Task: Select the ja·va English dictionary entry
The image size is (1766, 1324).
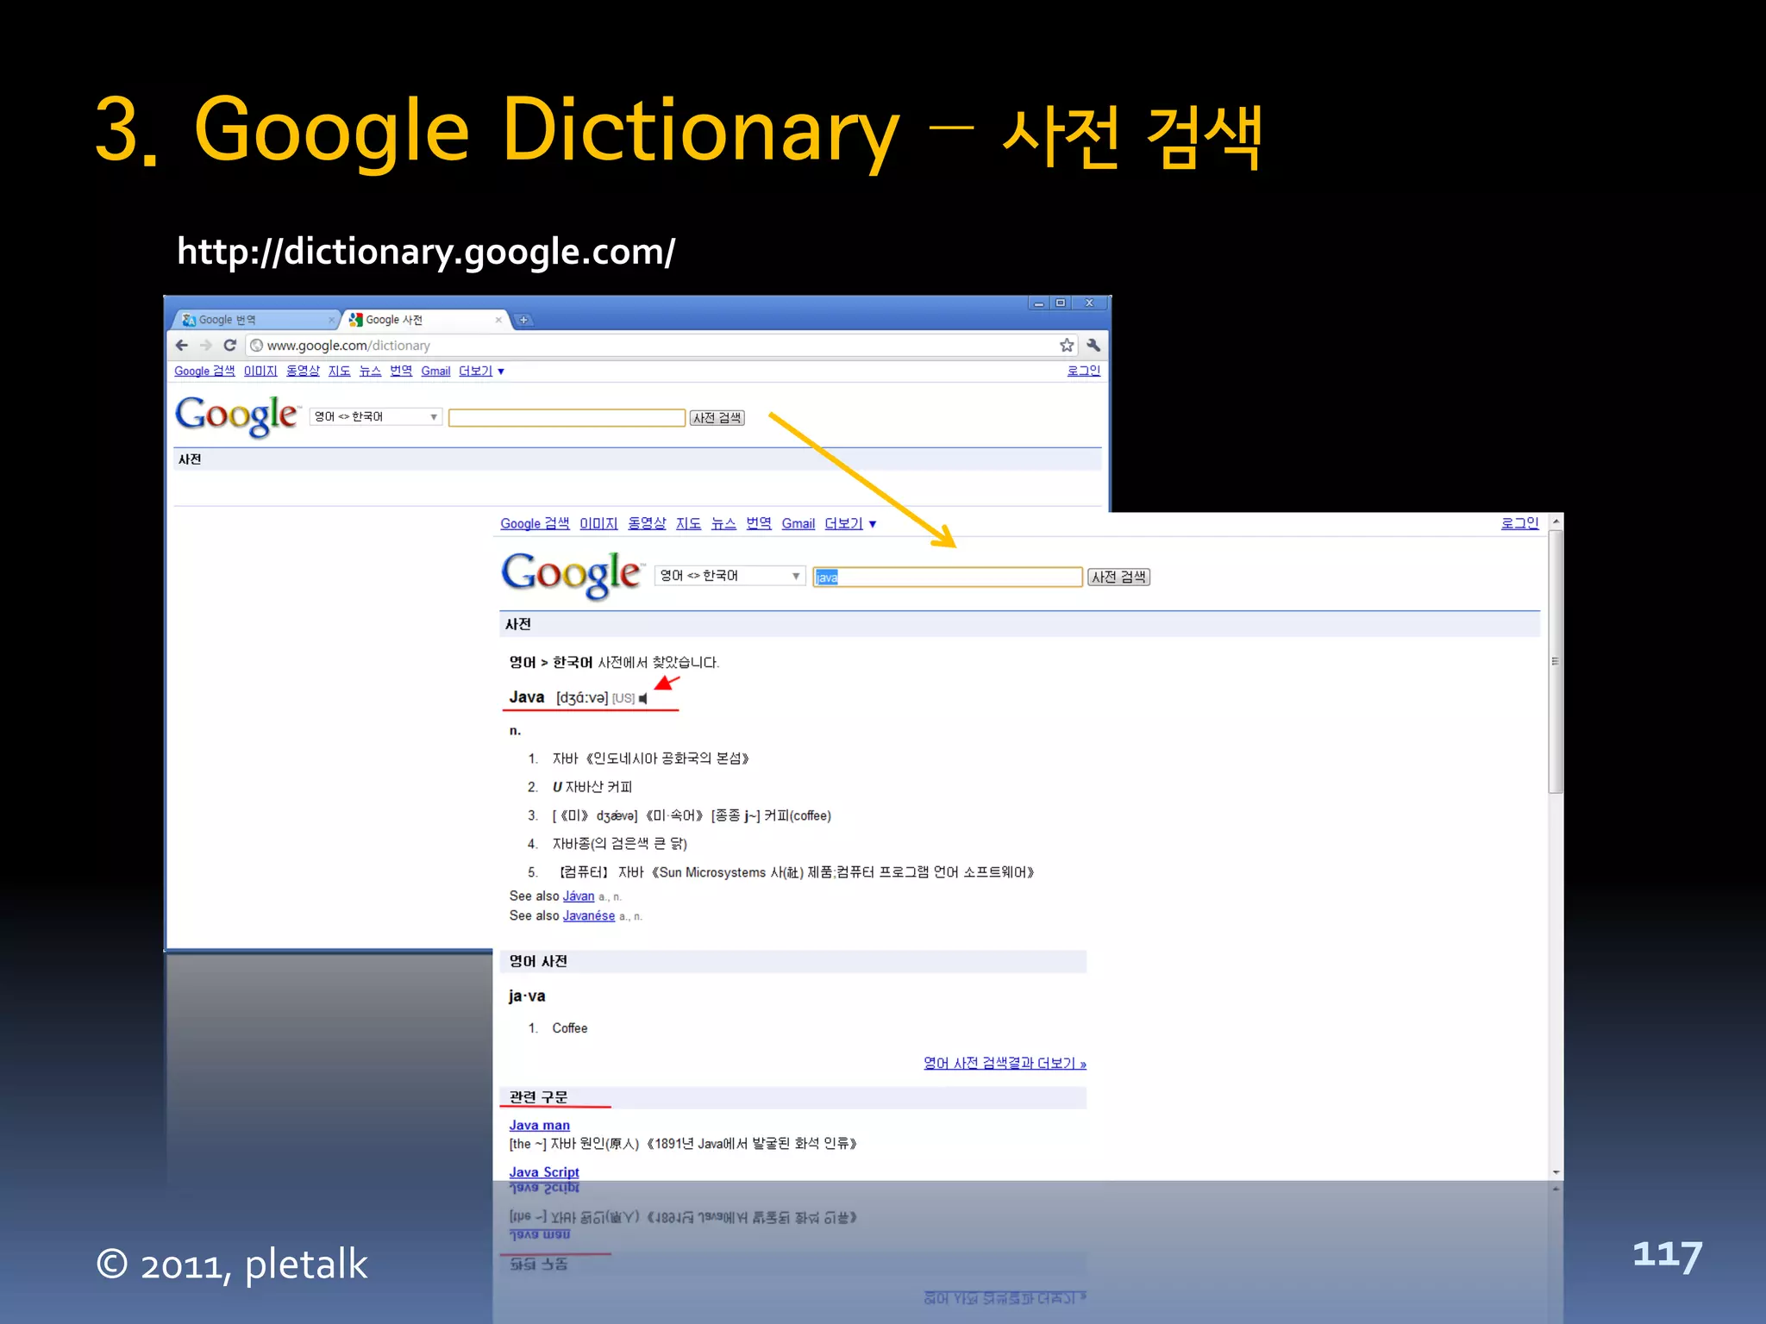Action: (527, 996)
